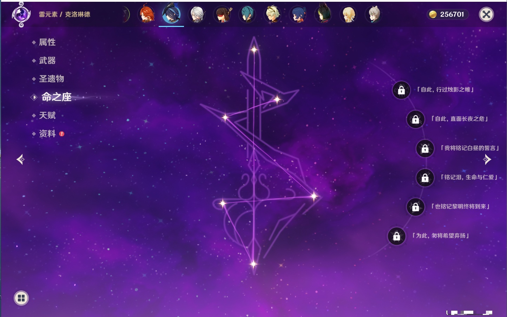Select the highlighted dark-hatted 克洛琳德 portrait
The image size is (507, 317).
pos(171,14)
